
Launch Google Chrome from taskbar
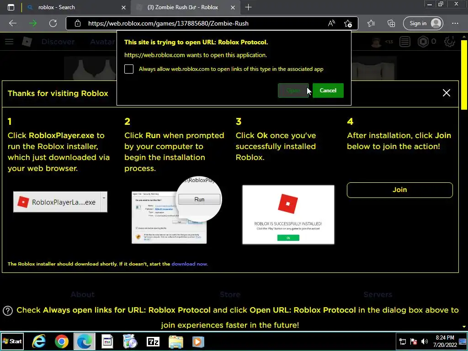coord(62,341)
